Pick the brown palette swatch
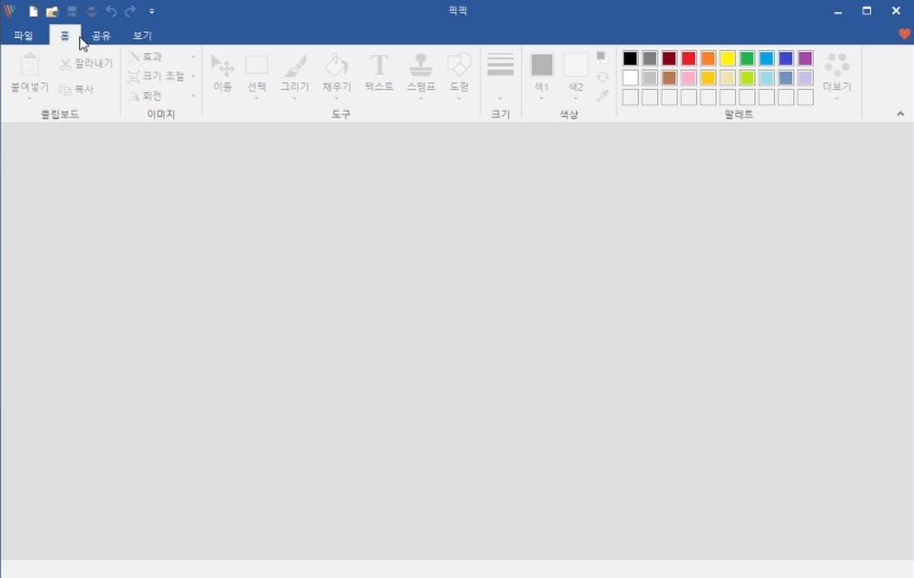914x578 pixels. pos(669,78)
